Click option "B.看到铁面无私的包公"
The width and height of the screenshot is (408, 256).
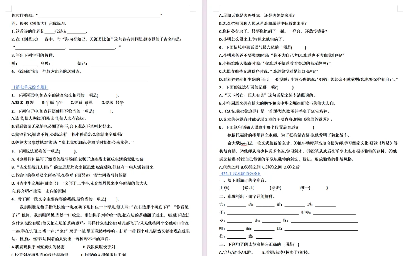62,127
